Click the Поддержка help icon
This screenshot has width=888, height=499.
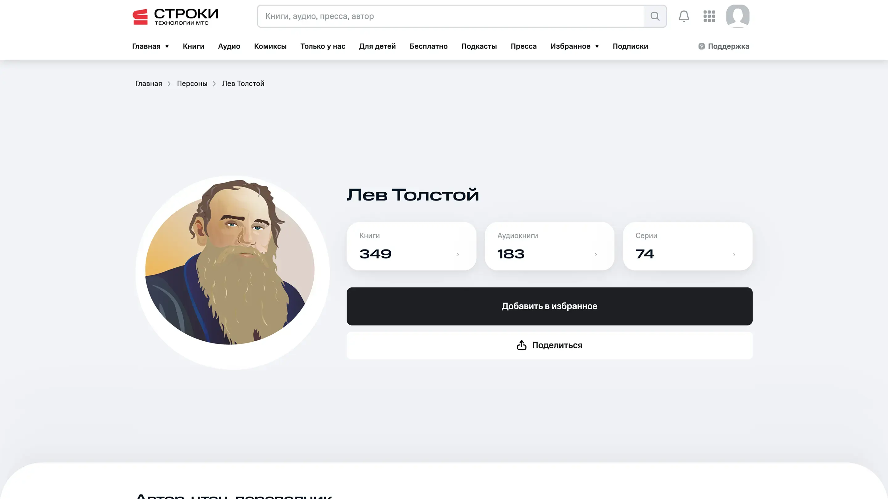(x=701, y=46)
